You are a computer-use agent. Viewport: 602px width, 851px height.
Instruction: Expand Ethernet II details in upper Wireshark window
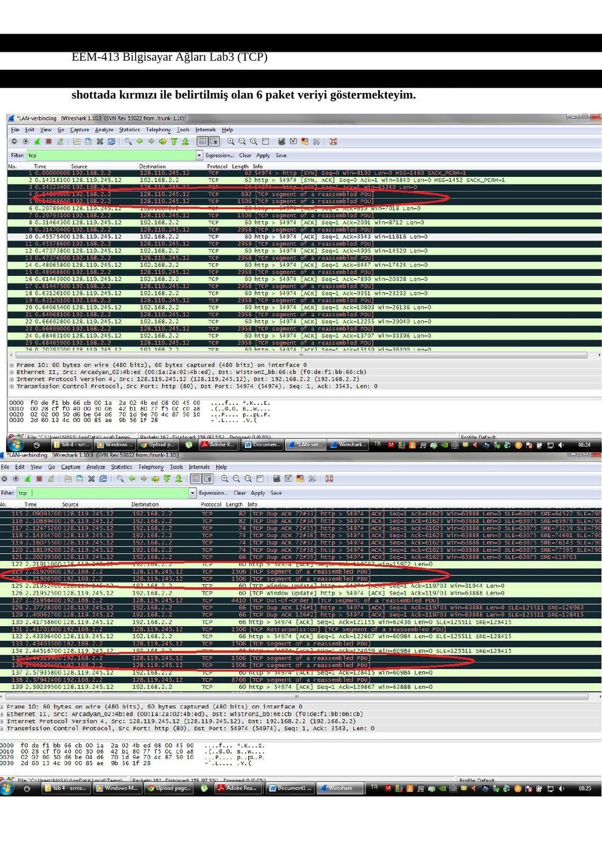point(12,372)
